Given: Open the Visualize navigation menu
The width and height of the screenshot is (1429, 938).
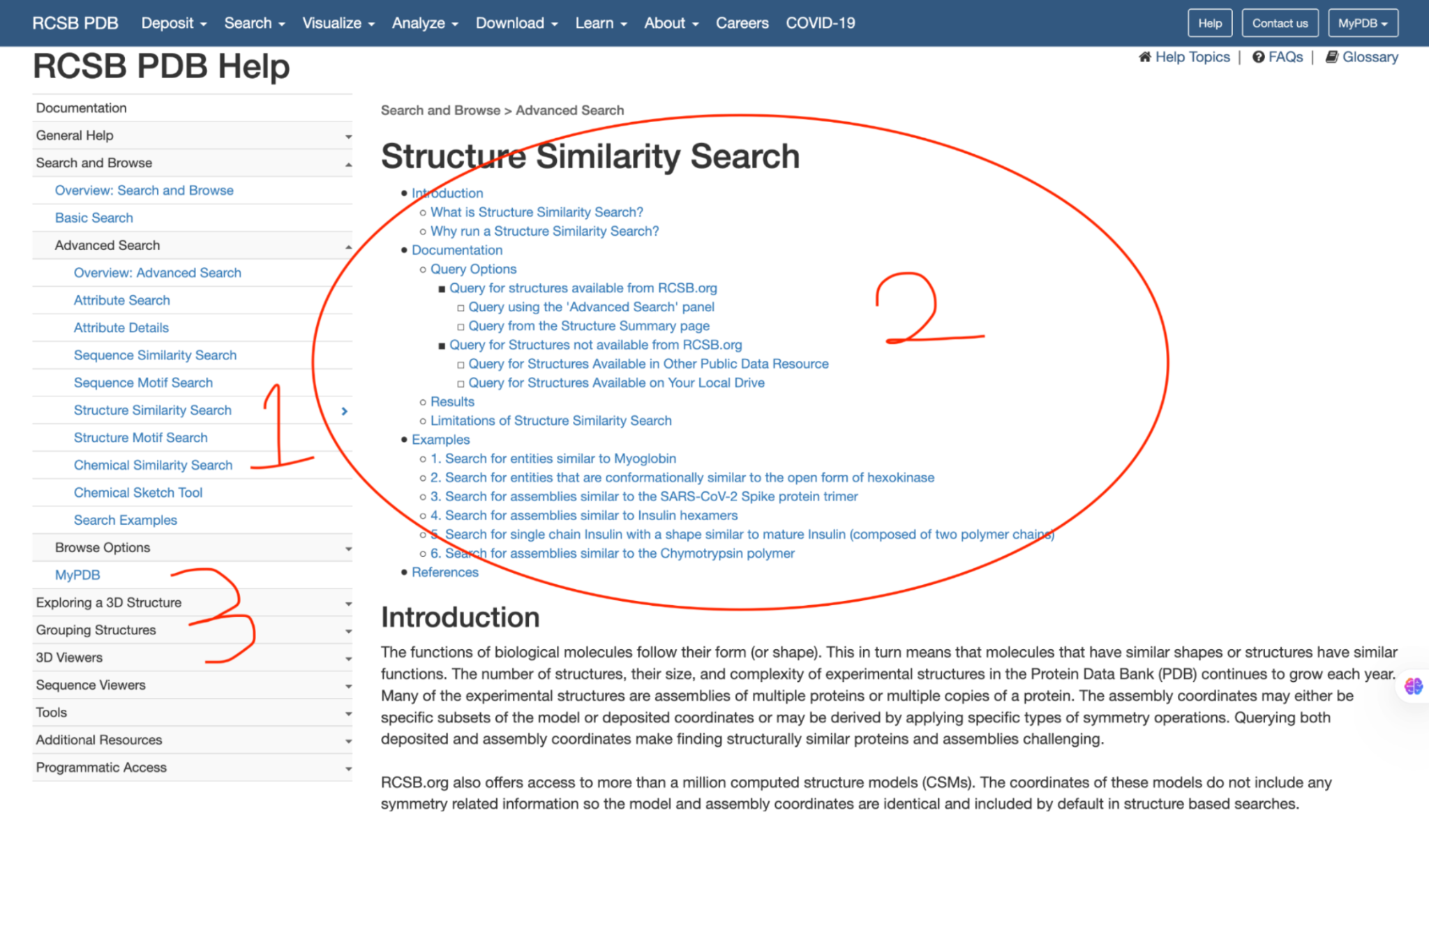Looking at the screenshot, I should [x=338, y=23].
